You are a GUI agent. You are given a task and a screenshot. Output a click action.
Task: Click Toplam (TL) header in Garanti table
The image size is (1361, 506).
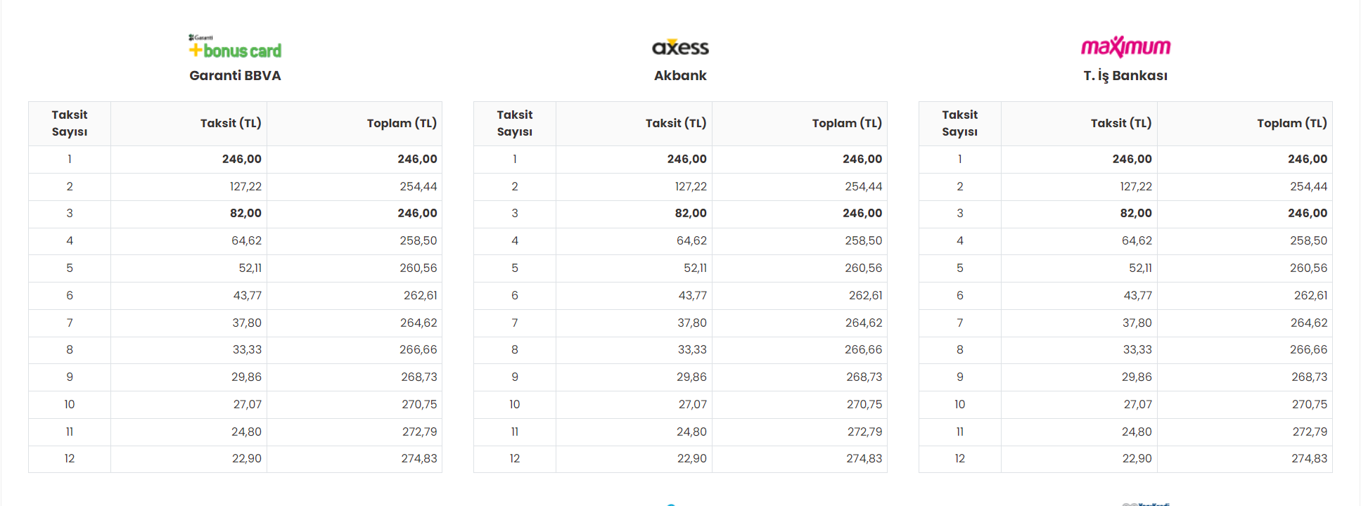(x=402, y=123)
